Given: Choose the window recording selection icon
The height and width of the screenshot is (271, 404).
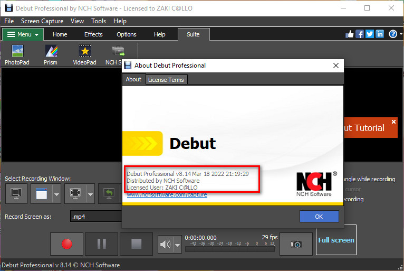Looking at the screenshot, I should tap(42, 193).
